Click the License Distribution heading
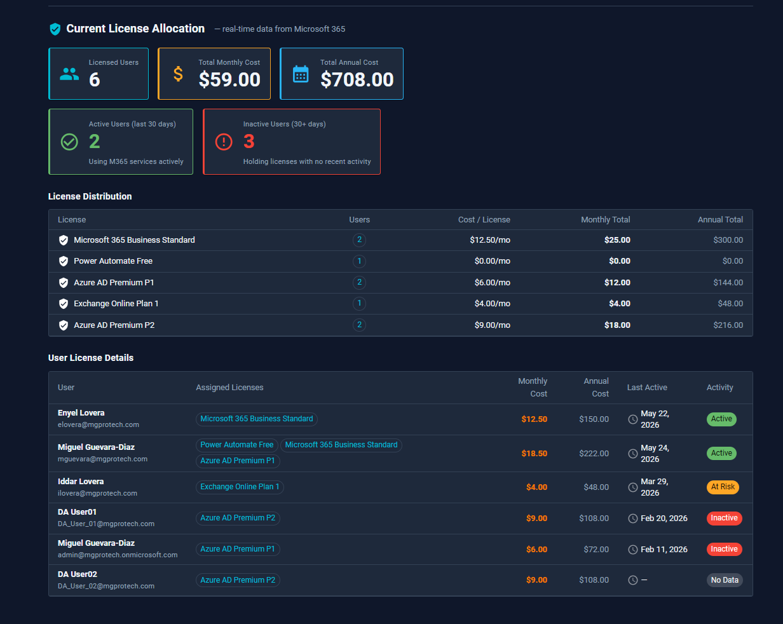783x624 pixels. pyautogui.click(x=90, y=196)
